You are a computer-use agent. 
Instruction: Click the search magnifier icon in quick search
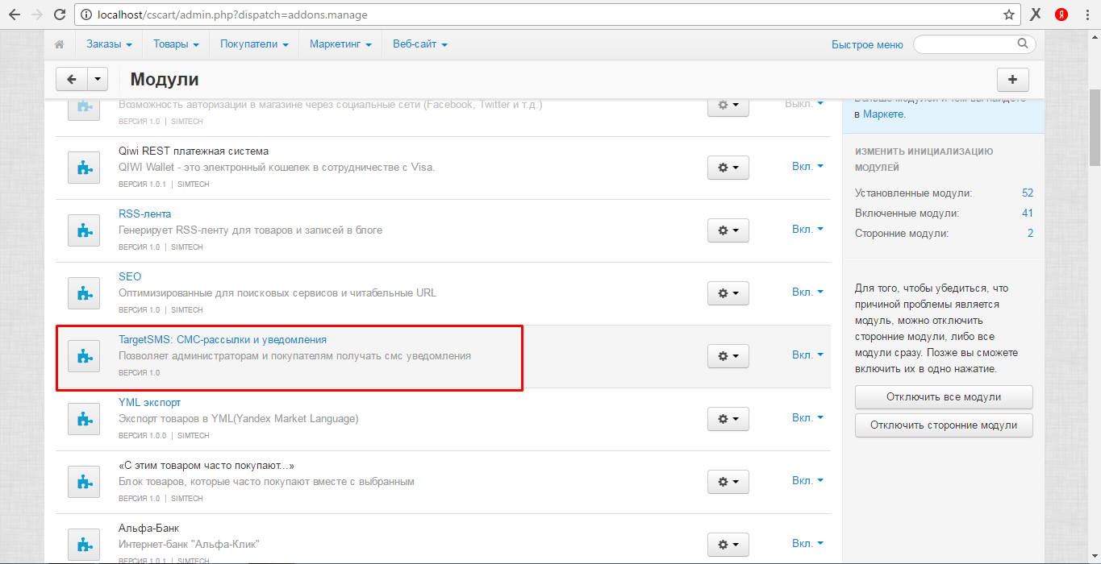1023,44
